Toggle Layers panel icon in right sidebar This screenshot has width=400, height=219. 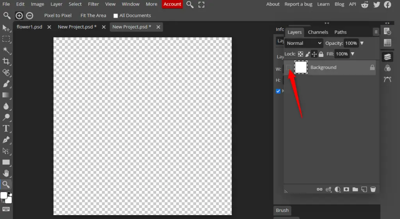387,57
